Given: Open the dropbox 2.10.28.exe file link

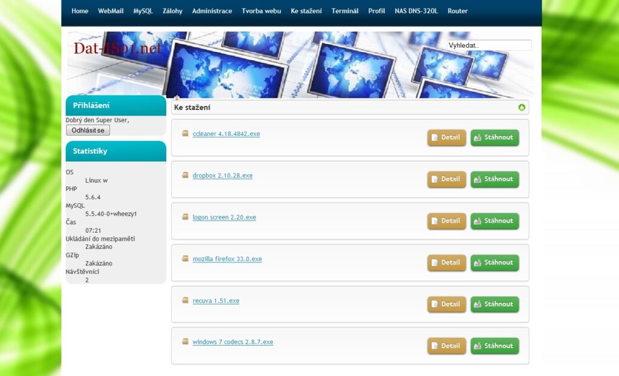Looking at the screenshot, I should click(x=222, y=176).
